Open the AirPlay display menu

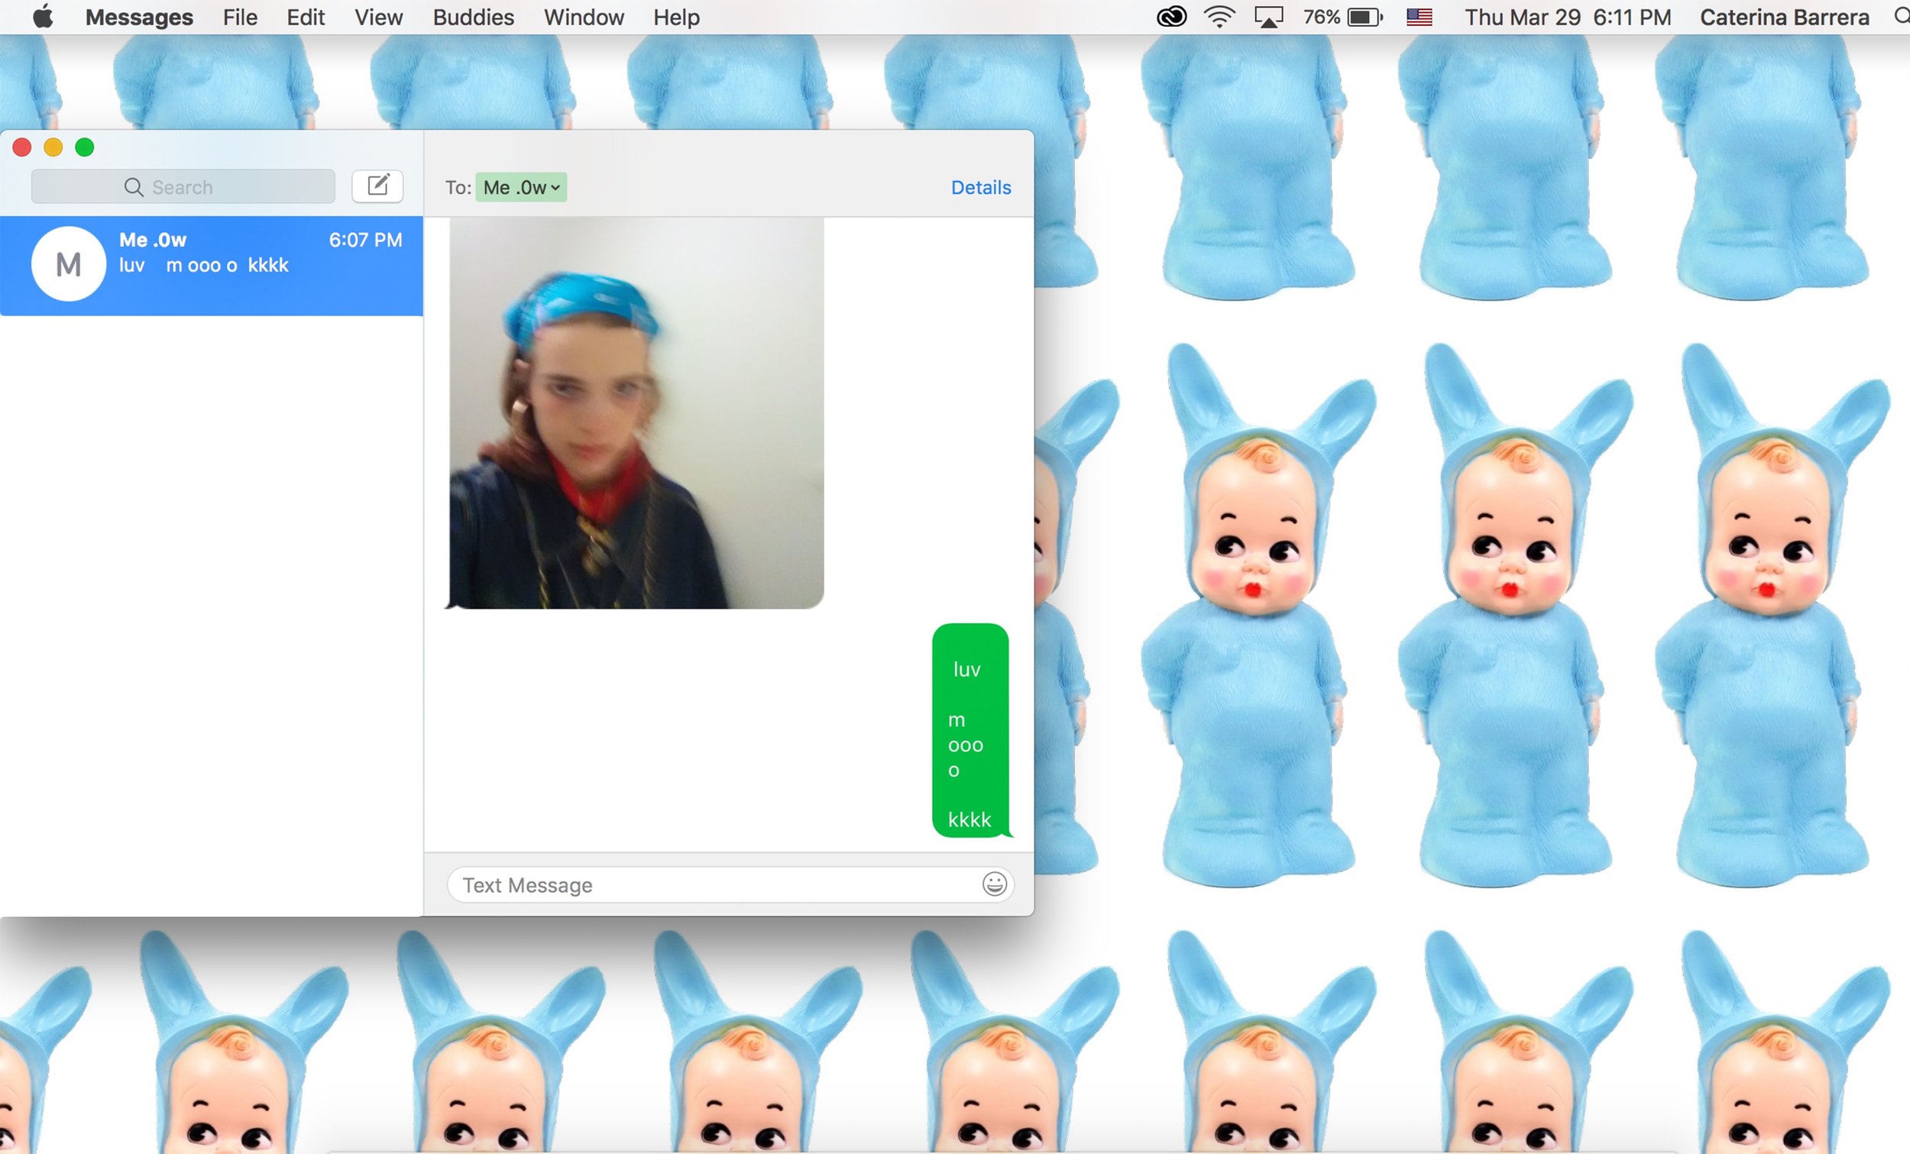click(1268, 17)
